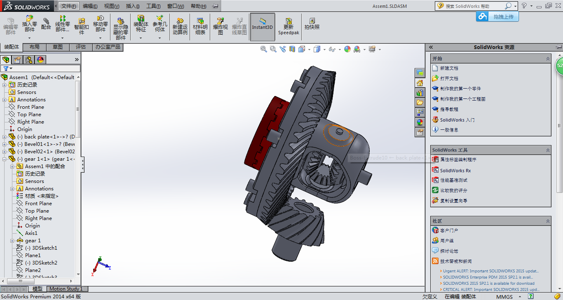Screen dimensions: 563x300
Task: Open the 工具(T) menu
Action: pyautogui.click(x=153, y=6)
